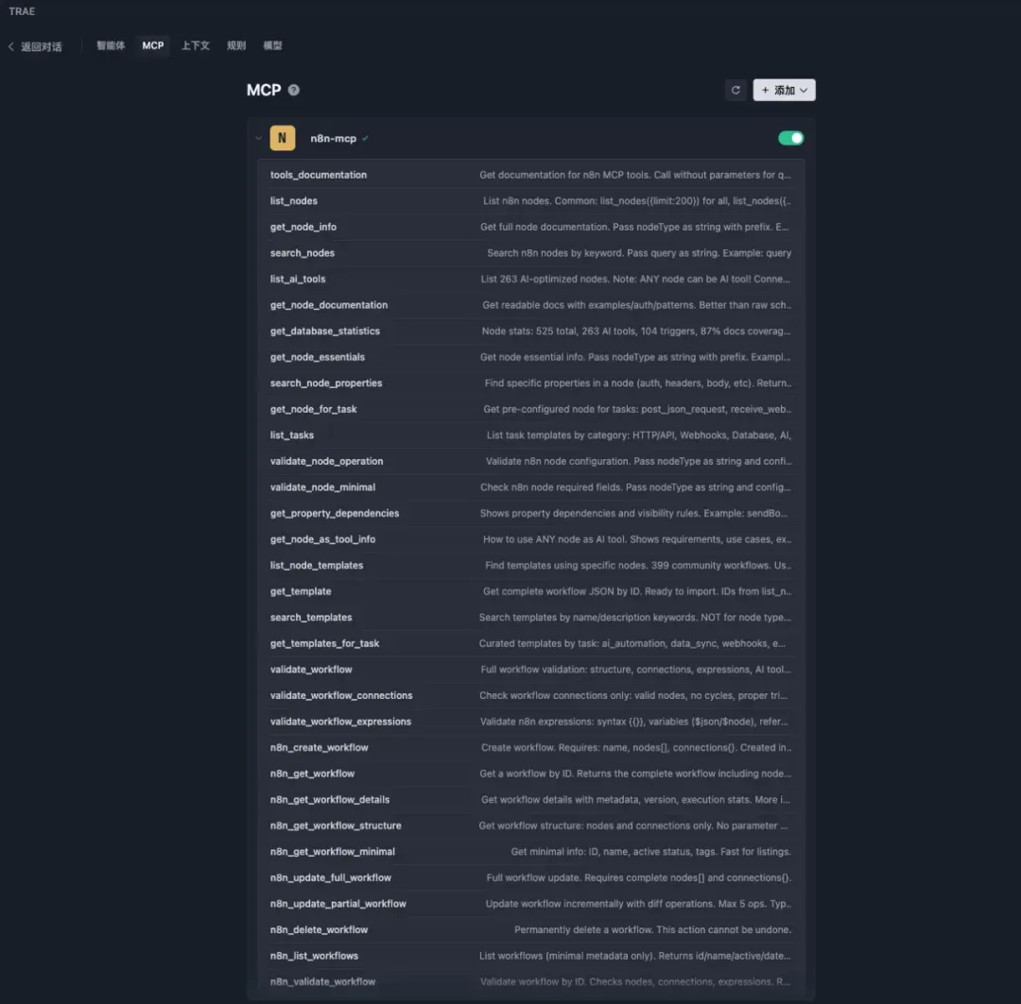Collapse the n8n-mcp tools list

pyautogui.click(x=258, y=138)
